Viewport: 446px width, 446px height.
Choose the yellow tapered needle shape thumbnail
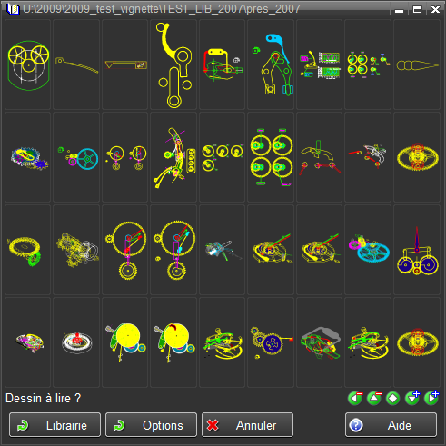pos(417,64)
